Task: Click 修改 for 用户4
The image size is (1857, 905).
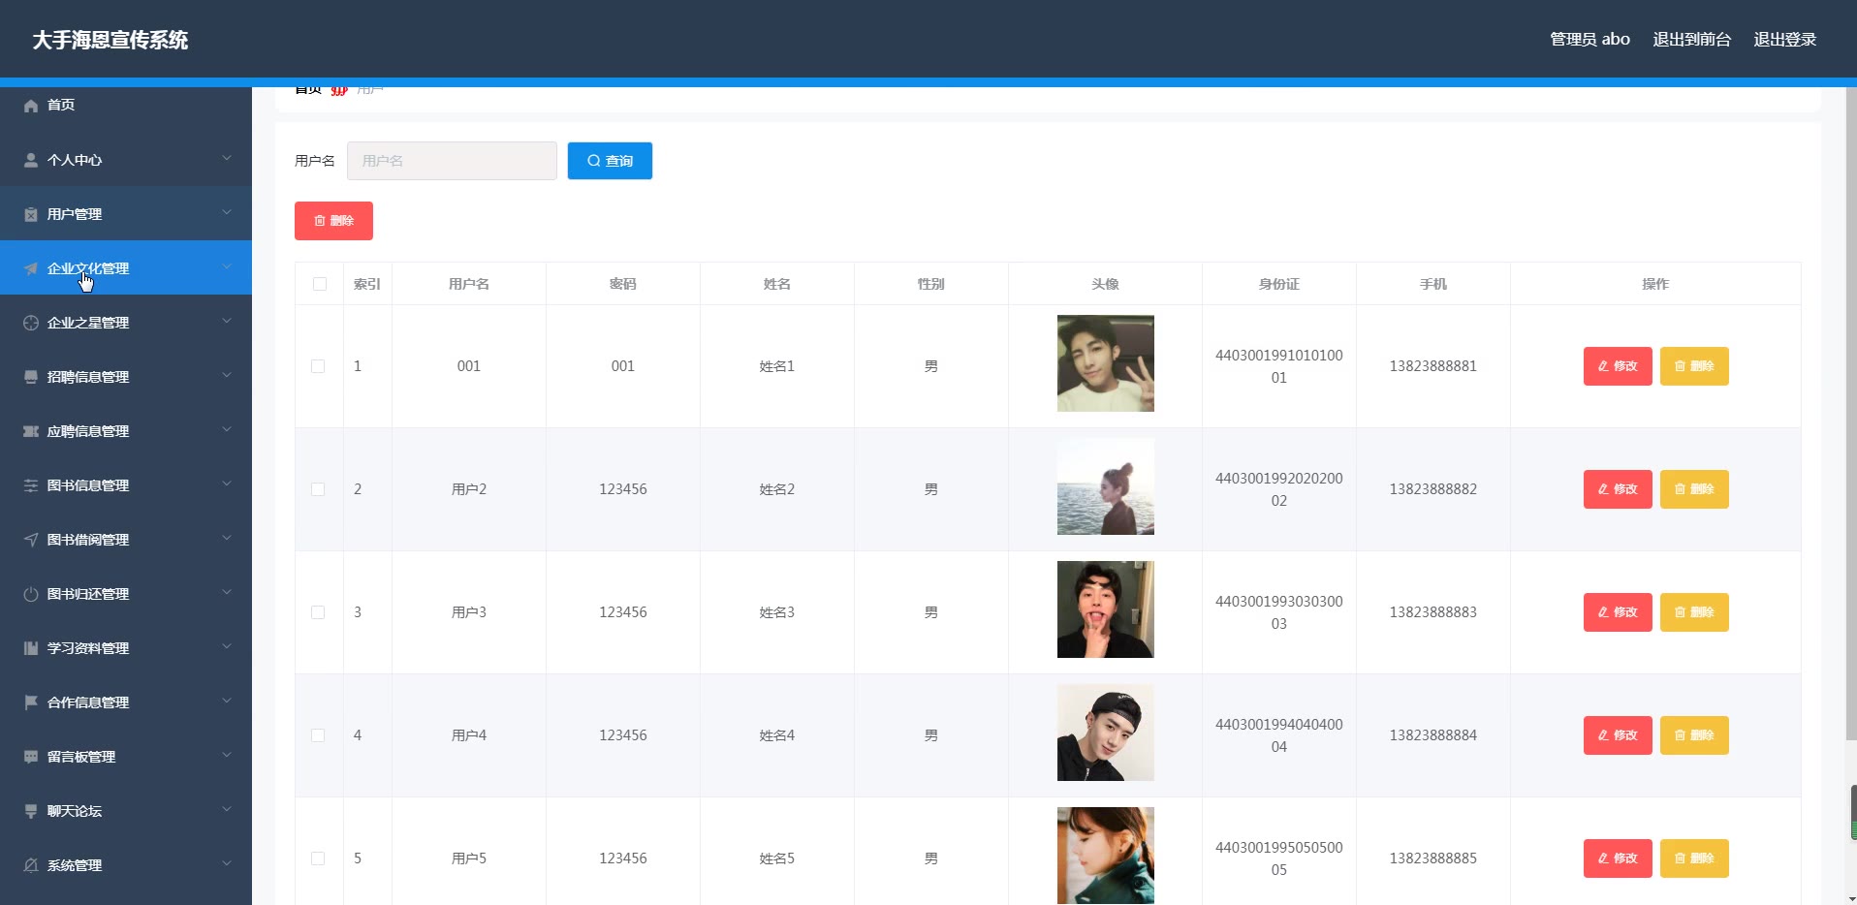Action: point(1618,735)
